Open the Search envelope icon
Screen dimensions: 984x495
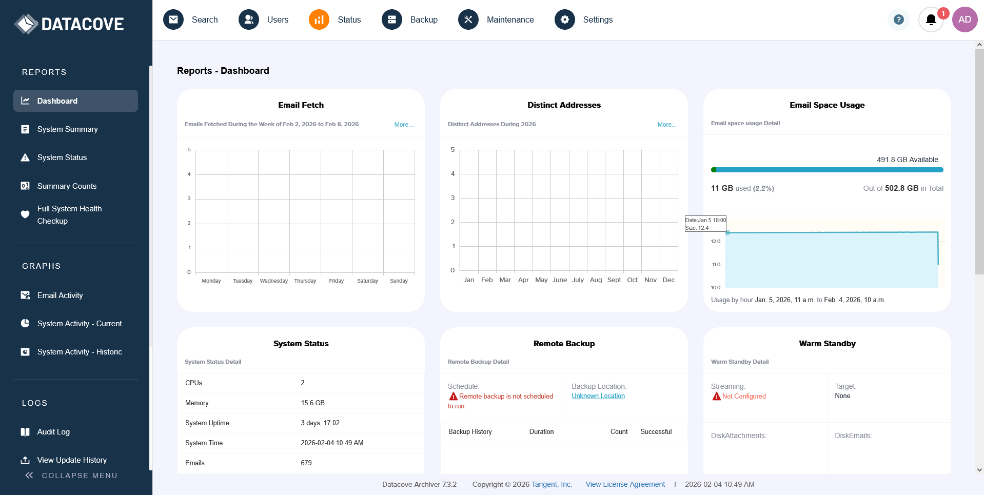click(173, 19)
